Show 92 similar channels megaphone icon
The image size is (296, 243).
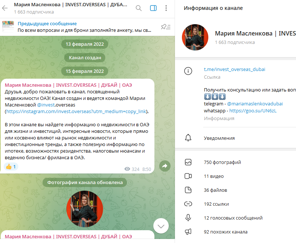point(188,232)
